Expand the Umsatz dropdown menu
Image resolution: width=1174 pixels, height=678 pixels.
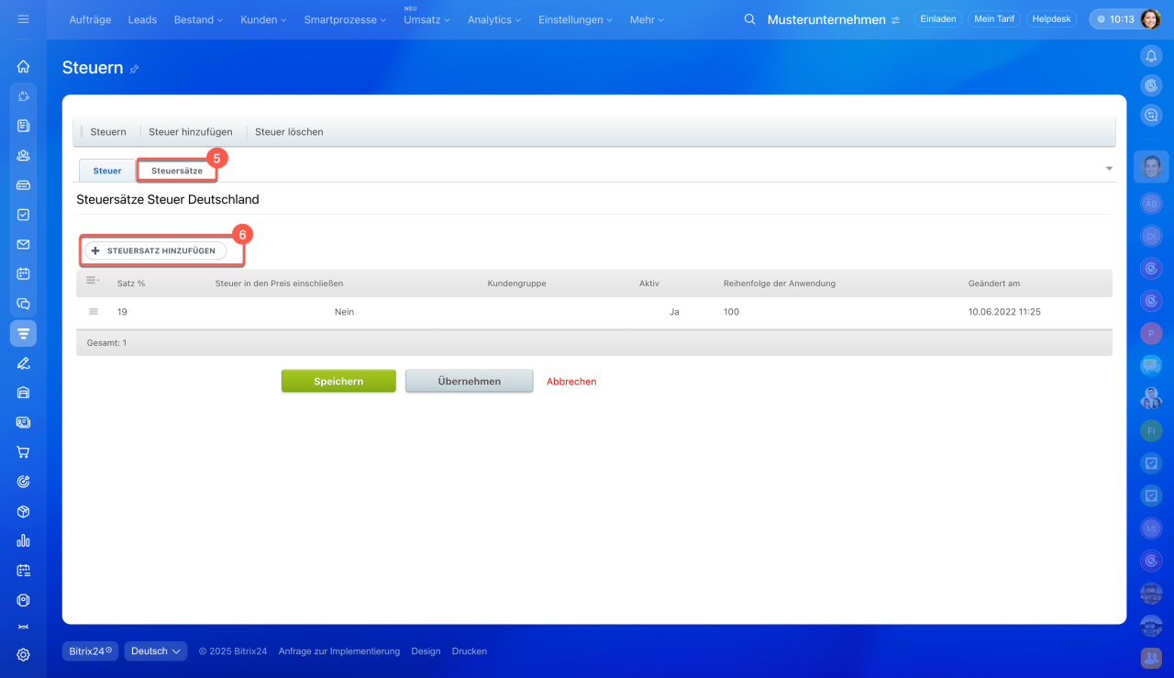[426, 19]
